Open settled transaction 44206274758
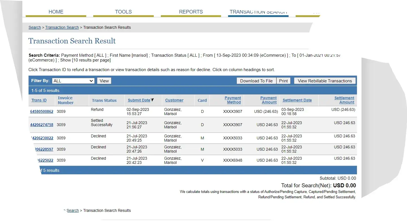 point(42,125)
